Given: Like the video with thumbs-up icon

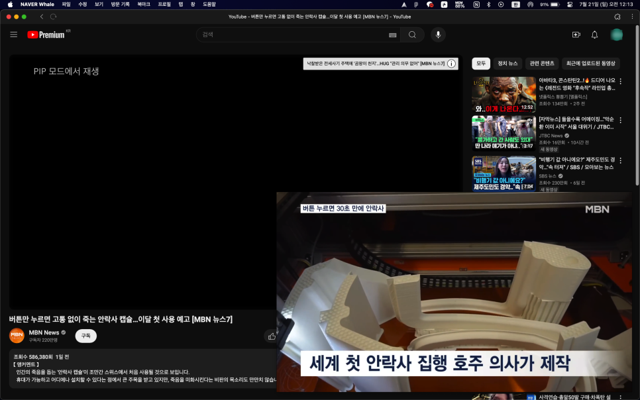Looking at the screenshot, I should (272, 336).
